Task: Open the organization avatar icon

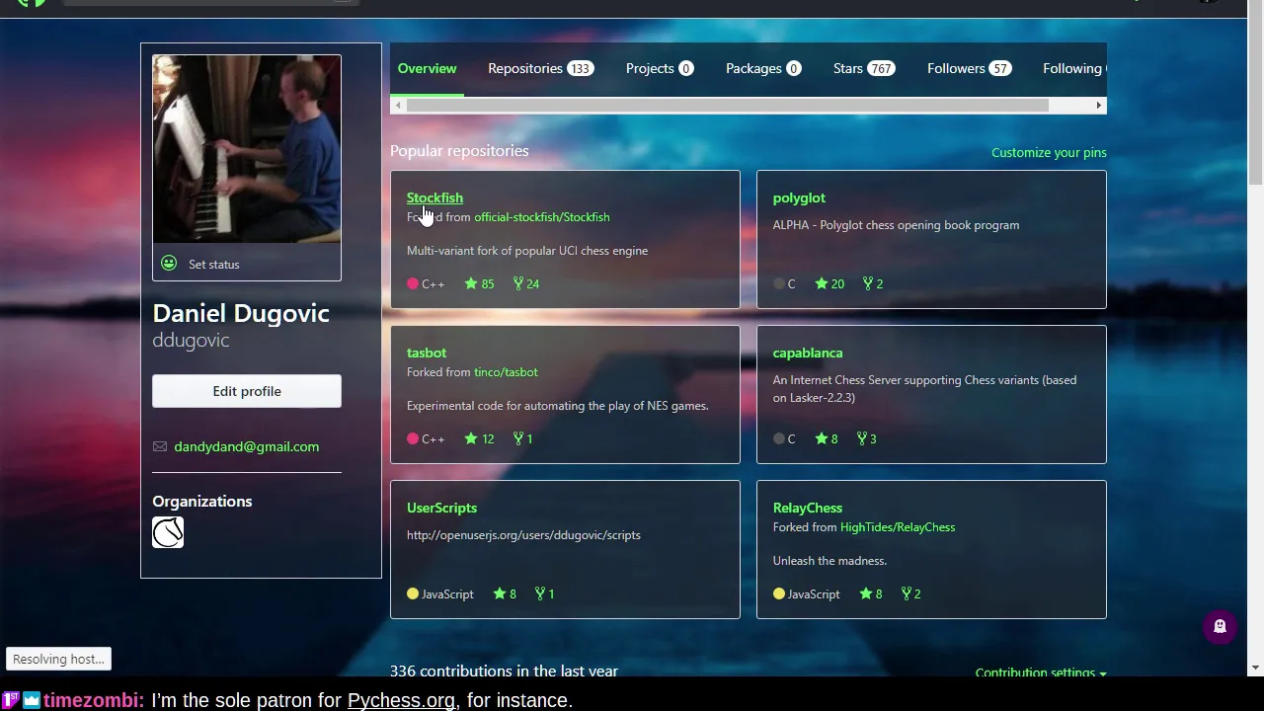Action: [x=168, y=532]
